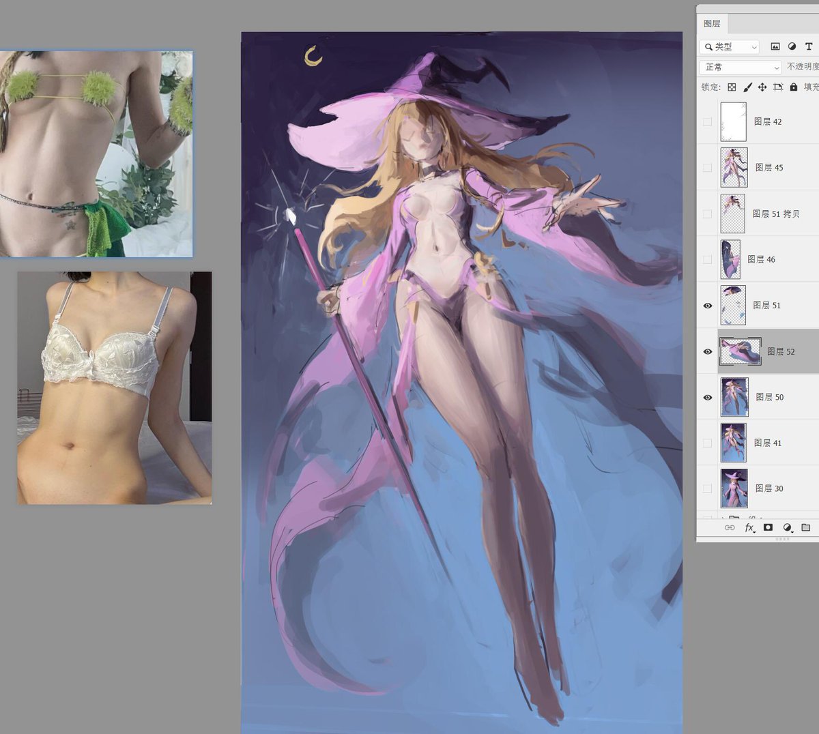Viewport: 819px width, 734px height.
Task: Select layer name 图层 50
Action: coord(769,397)
